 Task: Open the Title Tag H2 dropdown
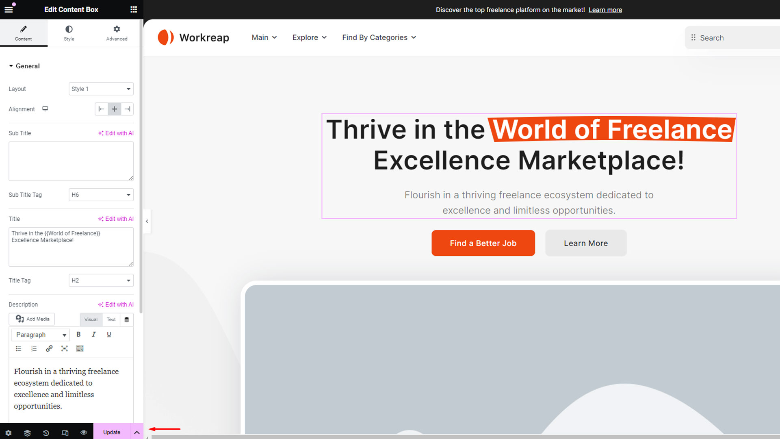coord(101,280)
